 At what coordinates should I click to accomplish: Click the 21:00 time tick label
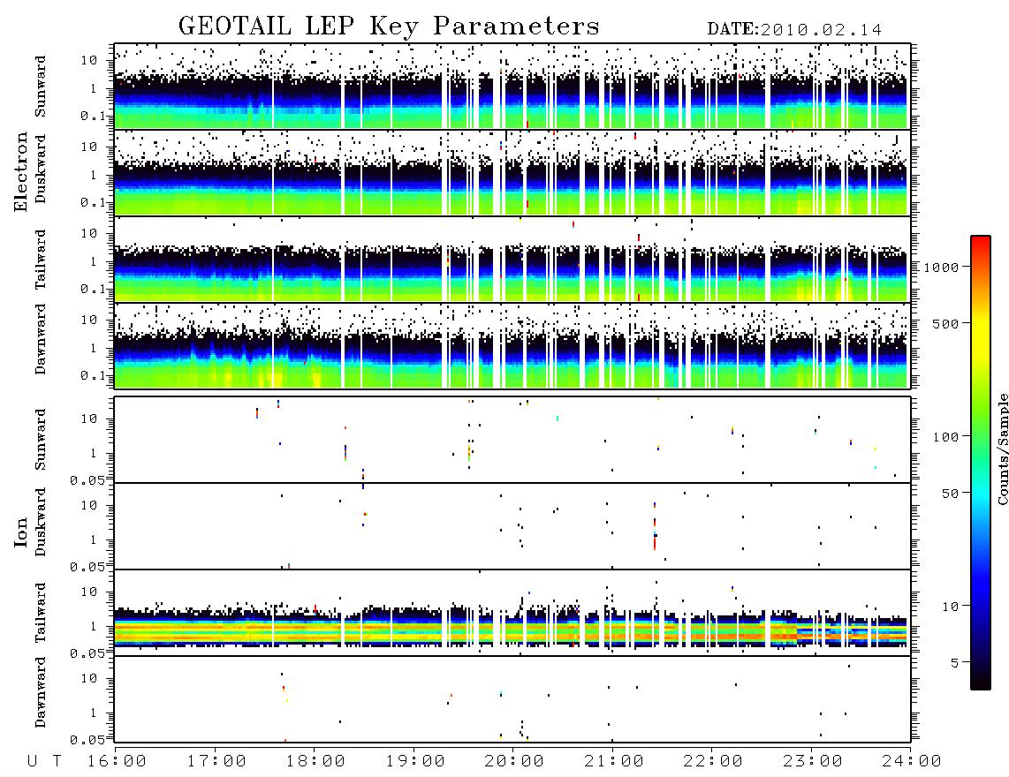pyautogui.click(x=614, y=761)
